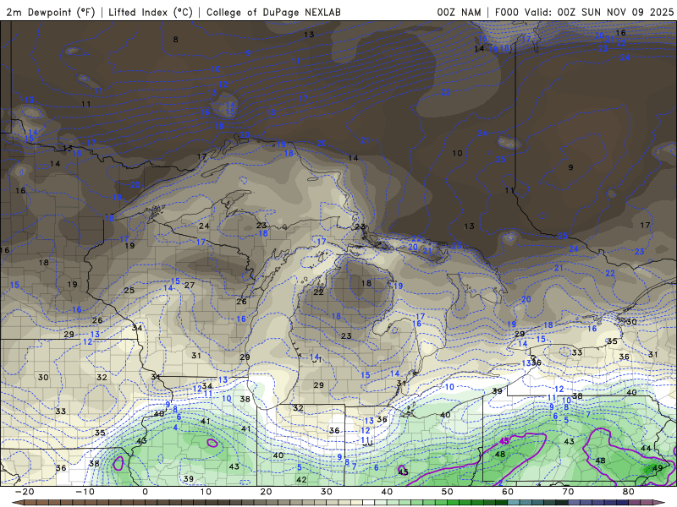Click the black '22' dewpoint value in Michigan
This screenshot has height=507, width=677.
(318, 292)
